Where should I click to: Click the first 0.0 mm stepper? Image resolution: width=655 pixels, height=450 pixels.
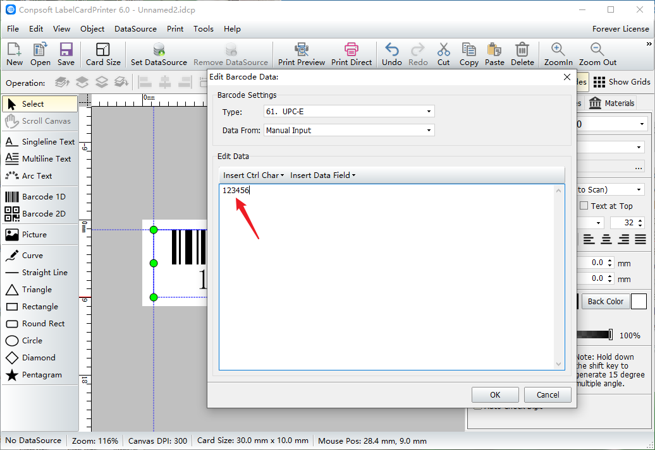coord(610,263)
